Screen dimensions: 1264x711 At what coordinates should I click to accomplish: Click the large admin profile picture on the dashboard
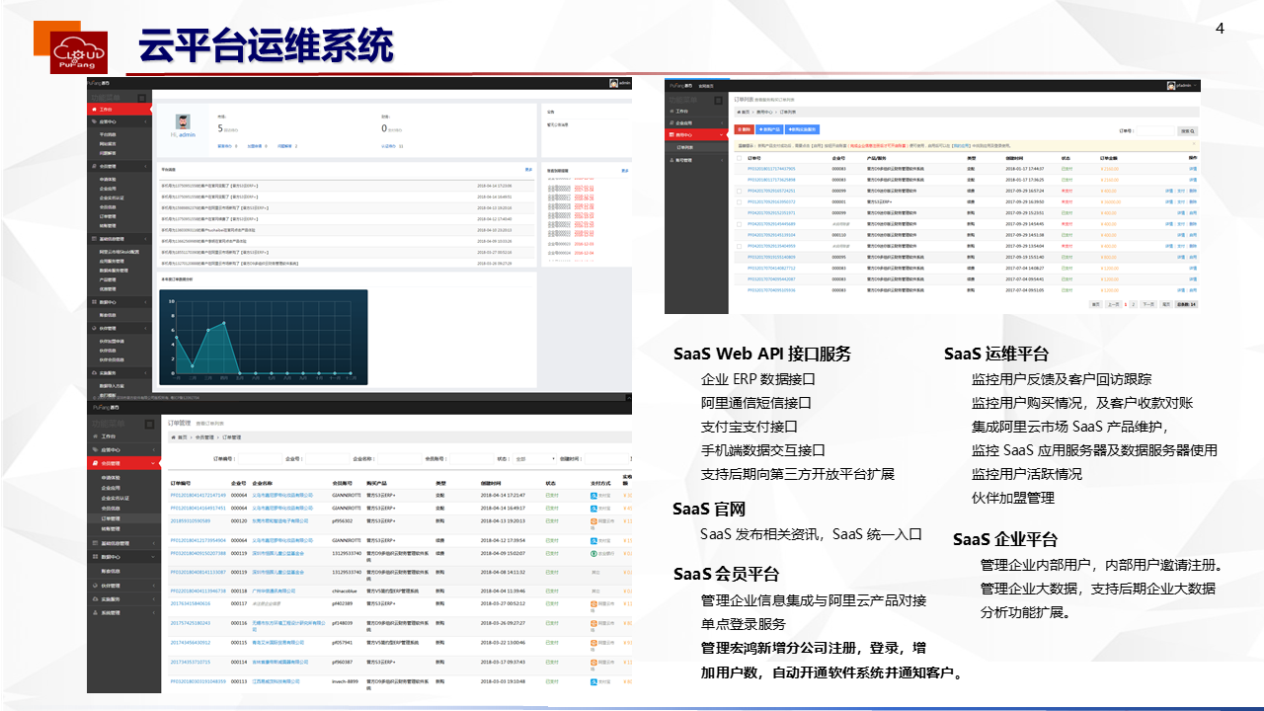185,120
